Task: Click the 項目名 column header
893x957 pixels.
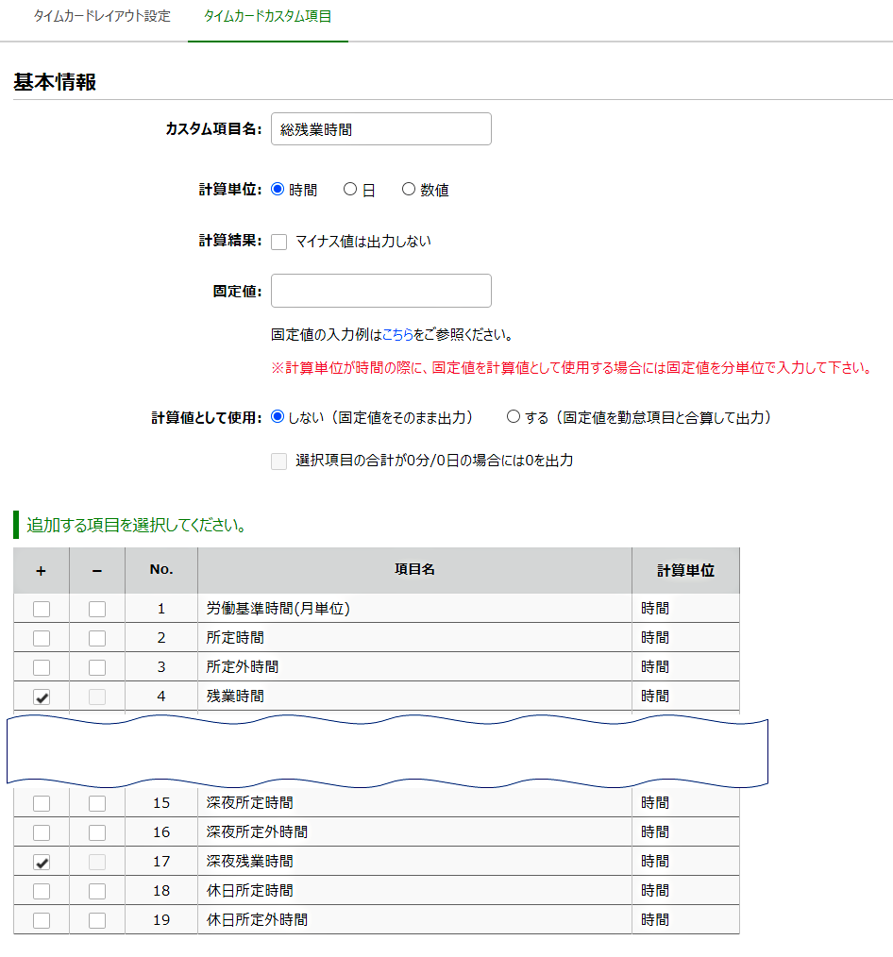Action: click(414, 570)
